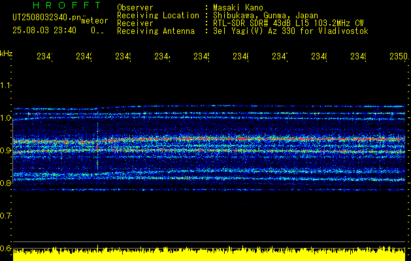Click the 0.7 kHz frequency axis label

pos(6,216)
